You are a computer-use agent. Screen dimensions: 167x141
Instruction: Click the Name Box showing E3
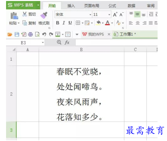23,43
